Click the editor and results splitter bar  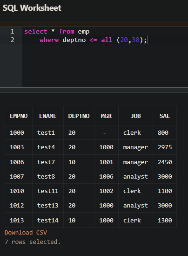(x=94, y=90)
